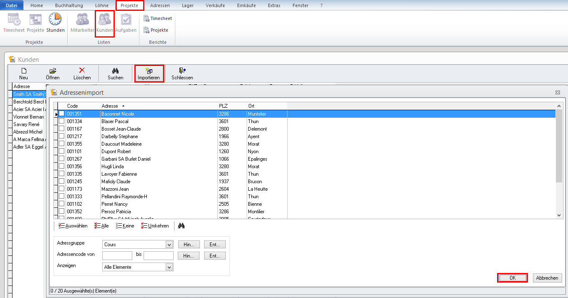Click Ent... next to Adressencode
The height and width of the screenshot is (298, 568).
click(215, 256)
